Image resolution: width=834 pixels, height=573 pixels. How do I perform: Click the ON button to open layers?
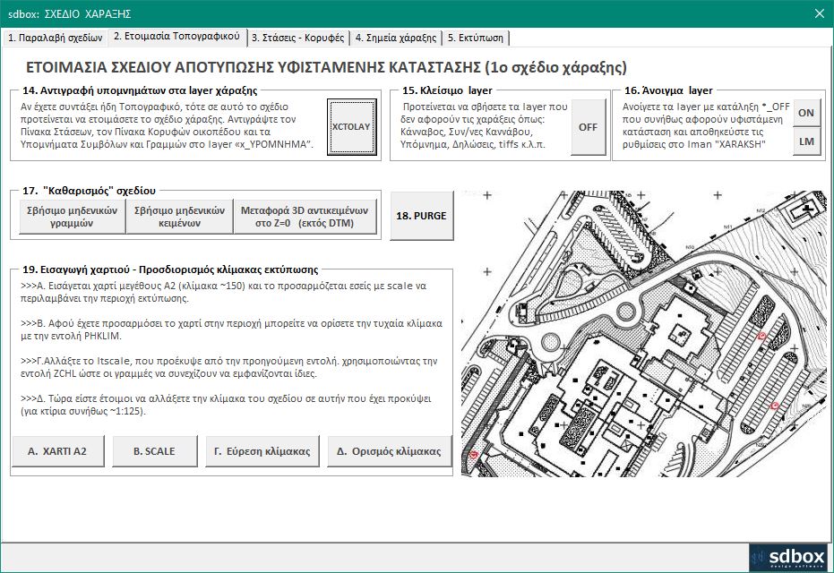pyautogui.click(x=806, y=113)
